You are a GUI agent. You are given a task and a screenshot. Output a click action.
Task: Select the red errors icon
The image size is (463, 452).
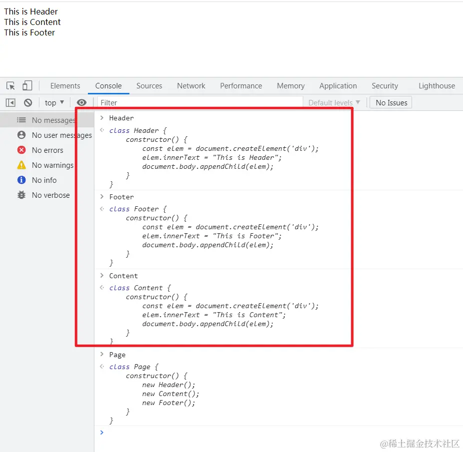click(x=21, y=150)
